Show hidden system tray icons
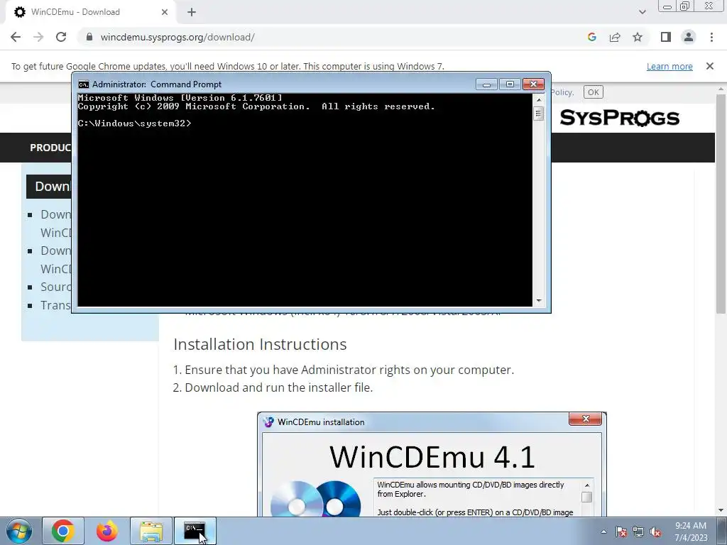 [x=603, y=532]
